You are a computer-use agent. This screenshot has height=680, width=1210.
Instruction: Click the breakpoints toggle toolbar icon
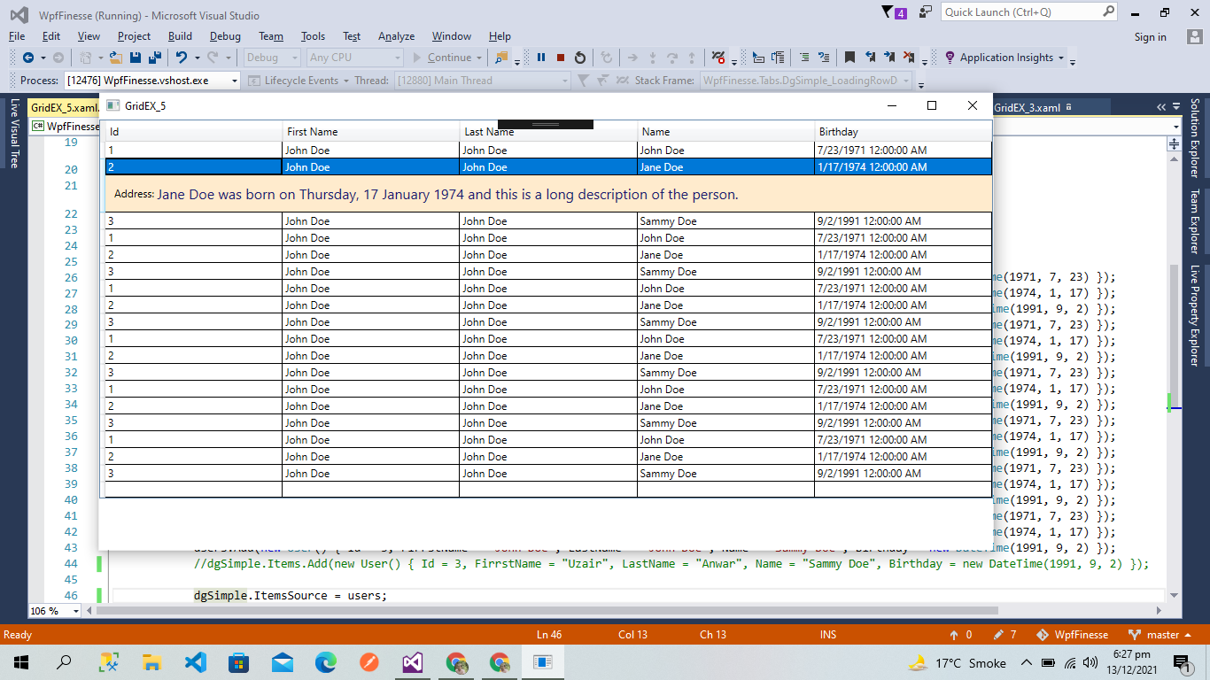coord(718,58)
